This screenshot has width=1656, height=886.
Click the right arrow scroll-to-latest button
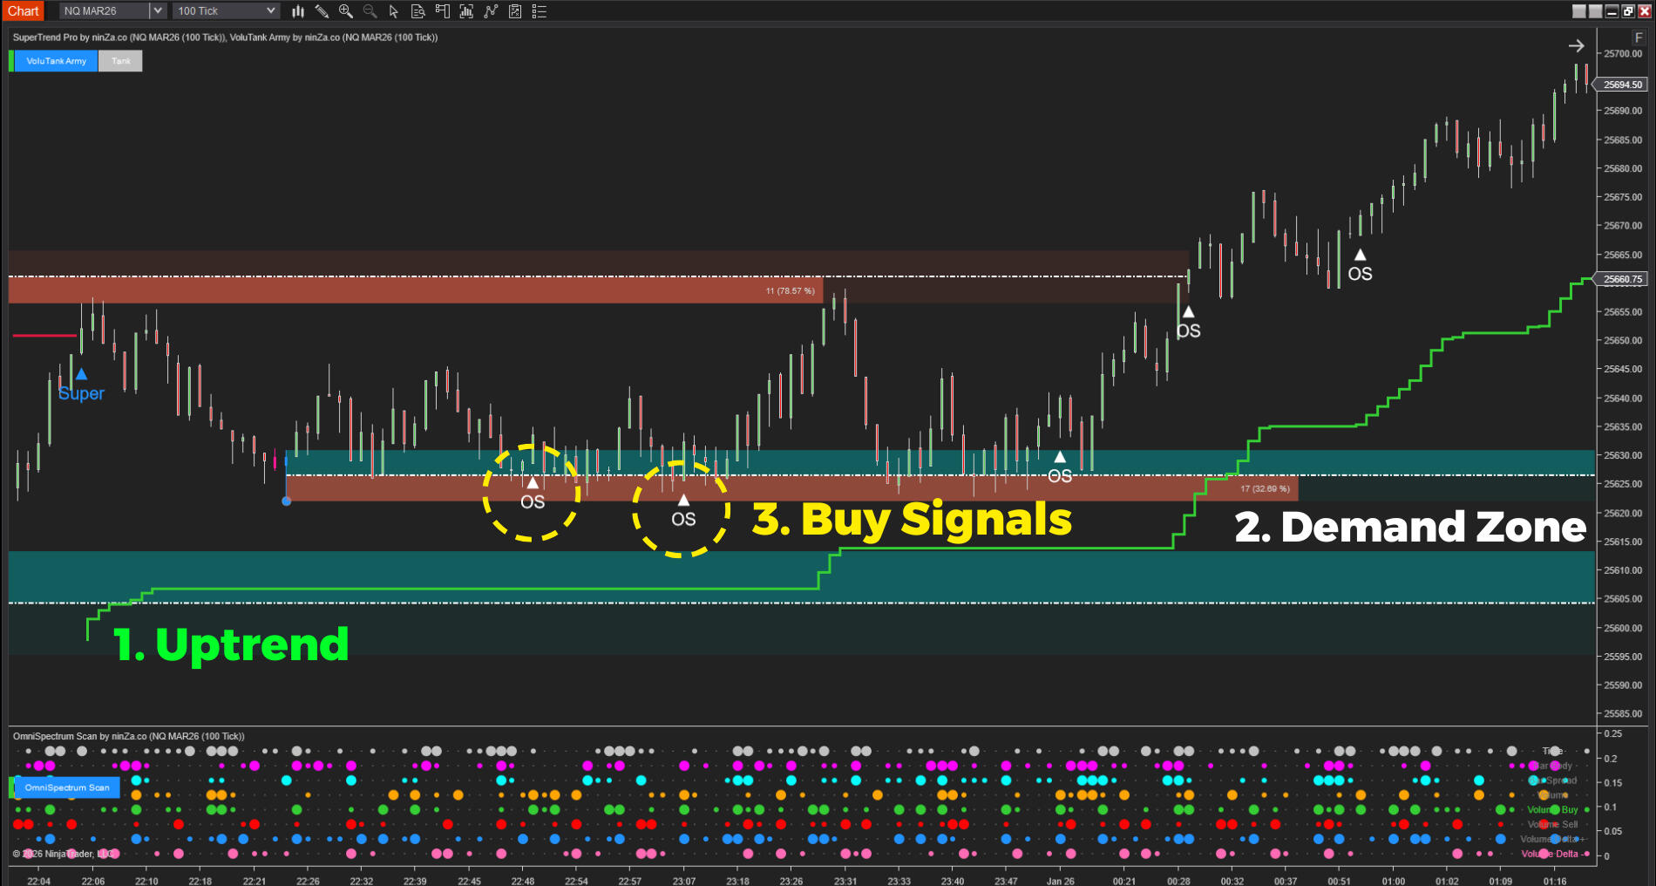point(1576,46)
